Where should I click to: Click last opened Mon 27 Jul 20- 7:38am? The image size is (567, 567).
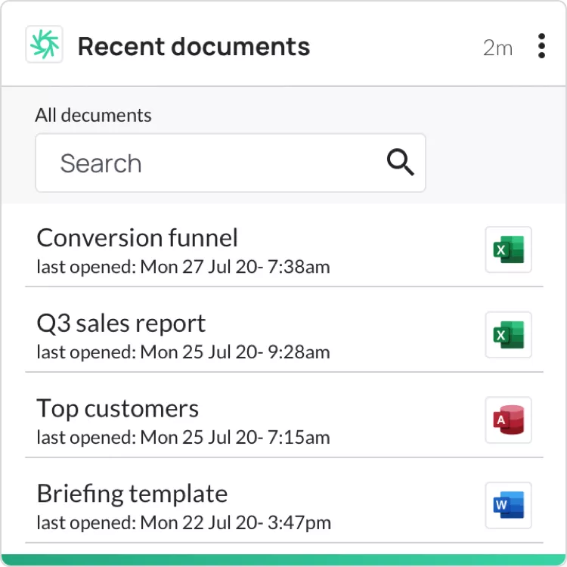[x=184, y=267]
